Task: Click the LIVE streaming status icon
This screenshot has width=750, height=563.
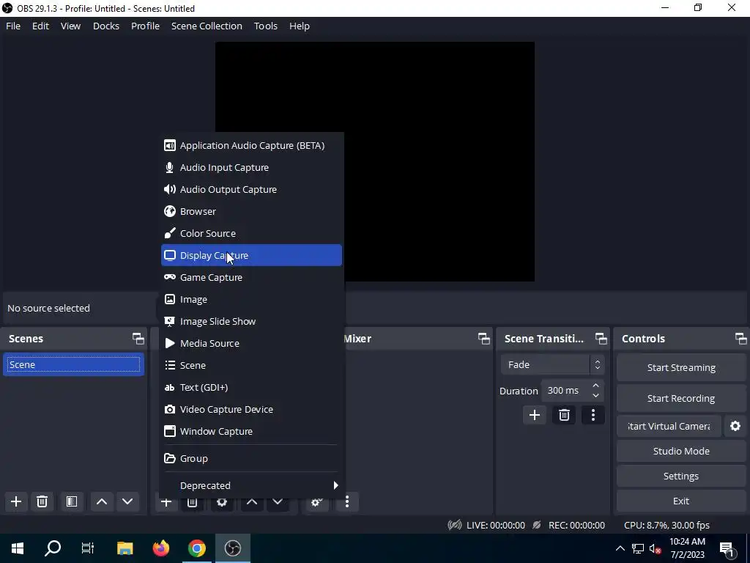Action: 454,525
